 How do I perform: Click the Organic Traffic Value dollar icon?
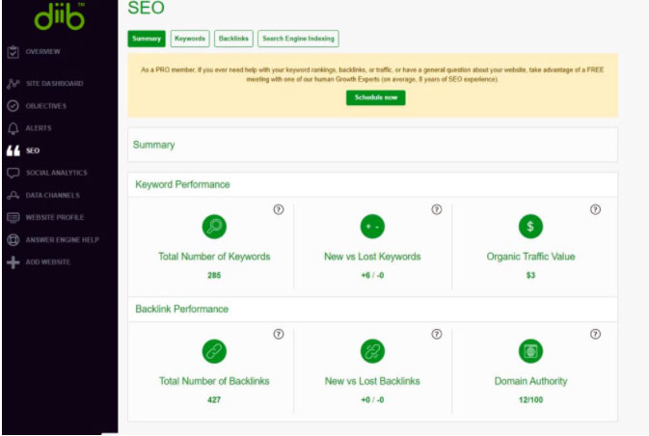click(530, 227)
